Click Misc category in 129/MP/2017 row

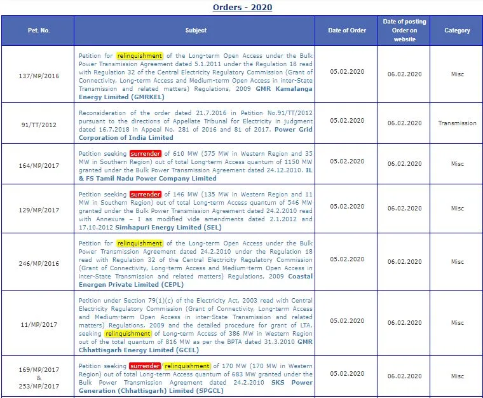[x=457, y=208]
